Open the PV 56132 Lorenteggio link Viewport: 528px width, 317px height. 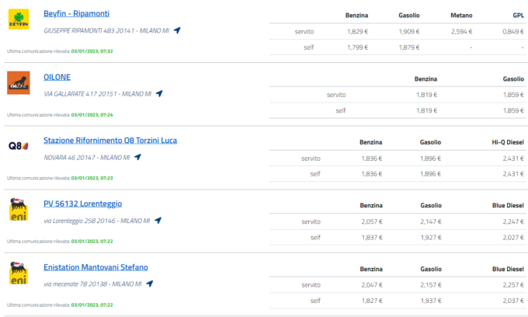pos(82,204)
